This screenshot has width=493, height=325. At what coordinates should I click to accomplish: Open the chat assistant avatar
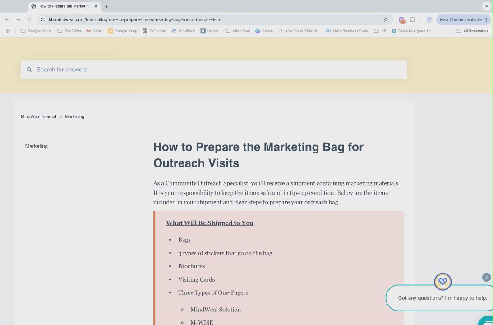click(442, 282)
